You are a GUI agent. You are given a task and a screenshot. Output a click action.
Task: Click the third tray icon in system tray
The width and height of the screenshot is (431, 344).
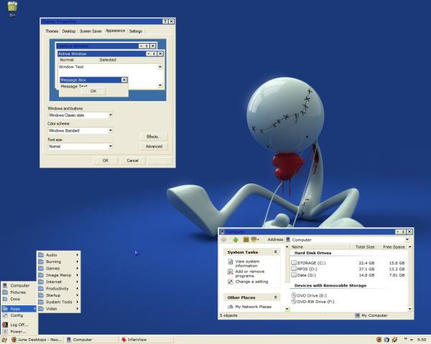point(394,340)
